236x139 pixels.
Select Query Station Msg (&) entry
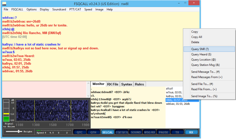click(x=209, y=65)
